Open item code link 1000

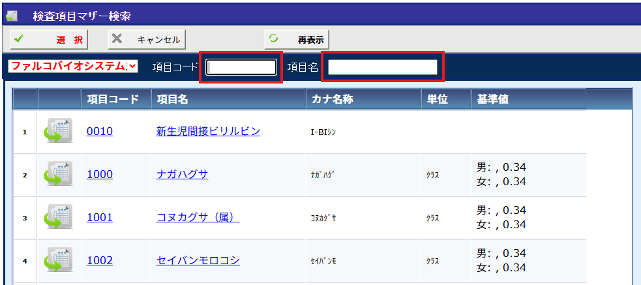click(x=100, y=174)
